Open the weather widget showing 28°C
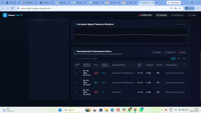 point(8,110)
